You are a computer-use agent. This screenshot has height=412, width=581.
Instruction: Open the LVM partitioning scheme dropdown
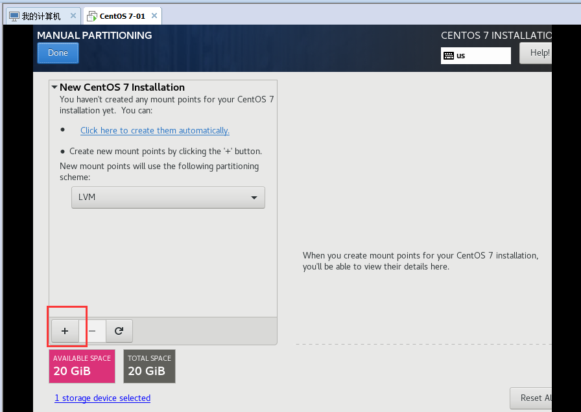click(x=168, y=198)
